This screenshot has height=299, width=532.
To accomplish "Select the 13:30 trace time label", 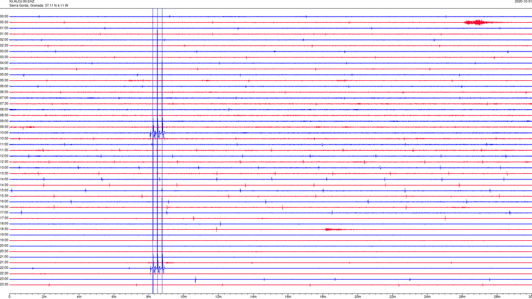I will tap(4, 173).
